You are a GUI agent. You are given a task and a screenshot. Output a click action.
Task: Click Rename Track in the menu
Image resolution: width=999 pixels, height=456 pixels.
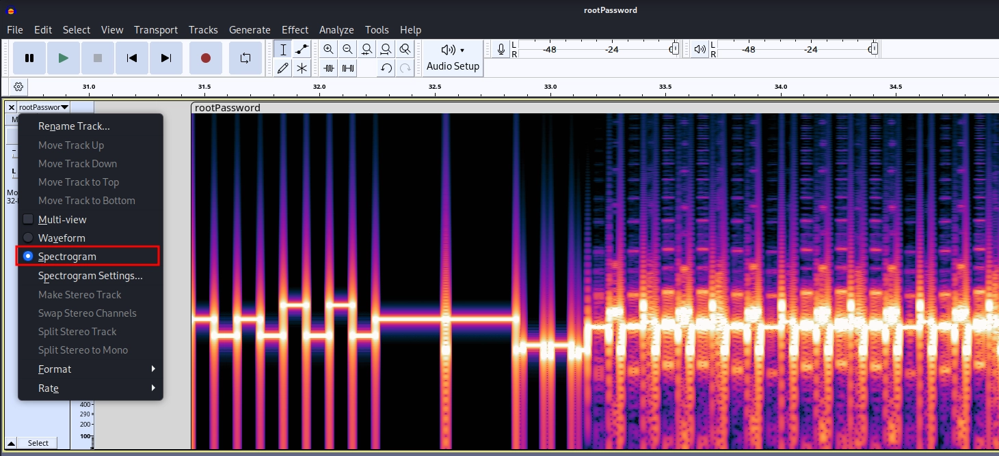74,126
